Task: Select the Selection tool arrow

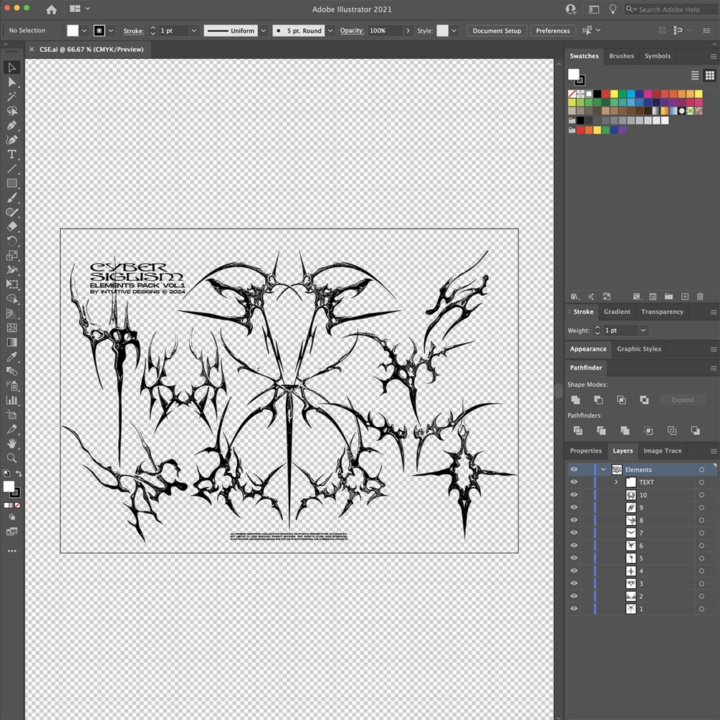Action: pyautogui.click(x=12, y=67)
